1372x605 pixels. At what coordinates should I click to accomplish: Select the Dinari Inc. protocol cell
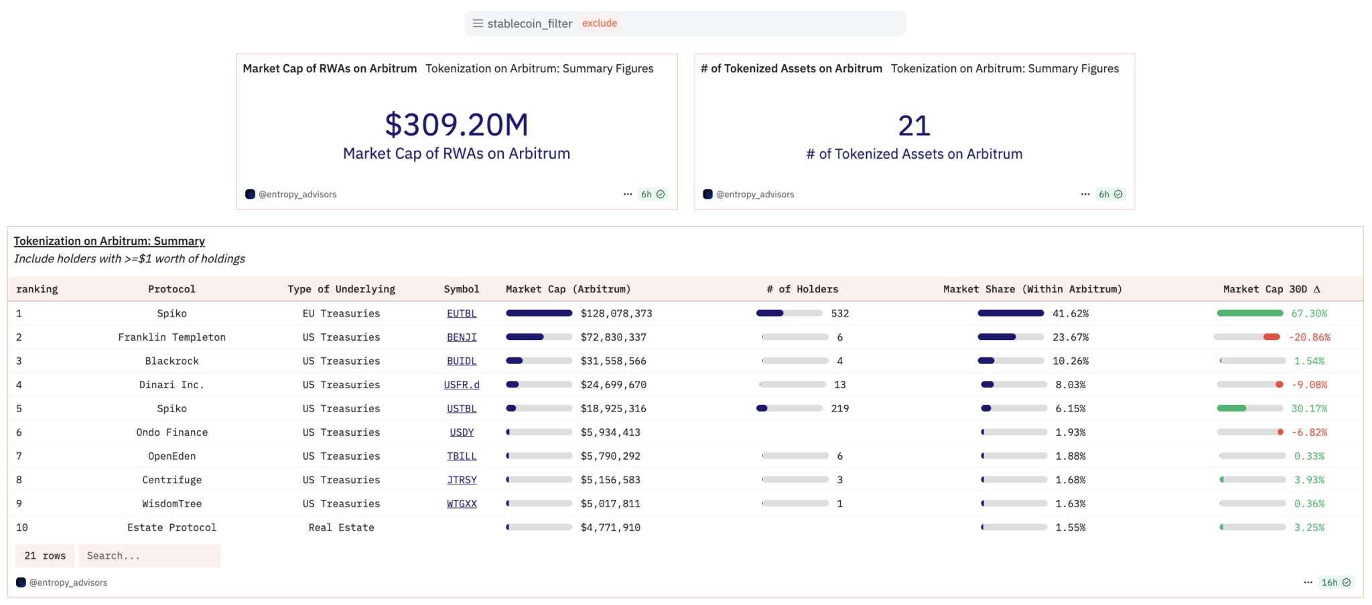[x=171, y=385]
